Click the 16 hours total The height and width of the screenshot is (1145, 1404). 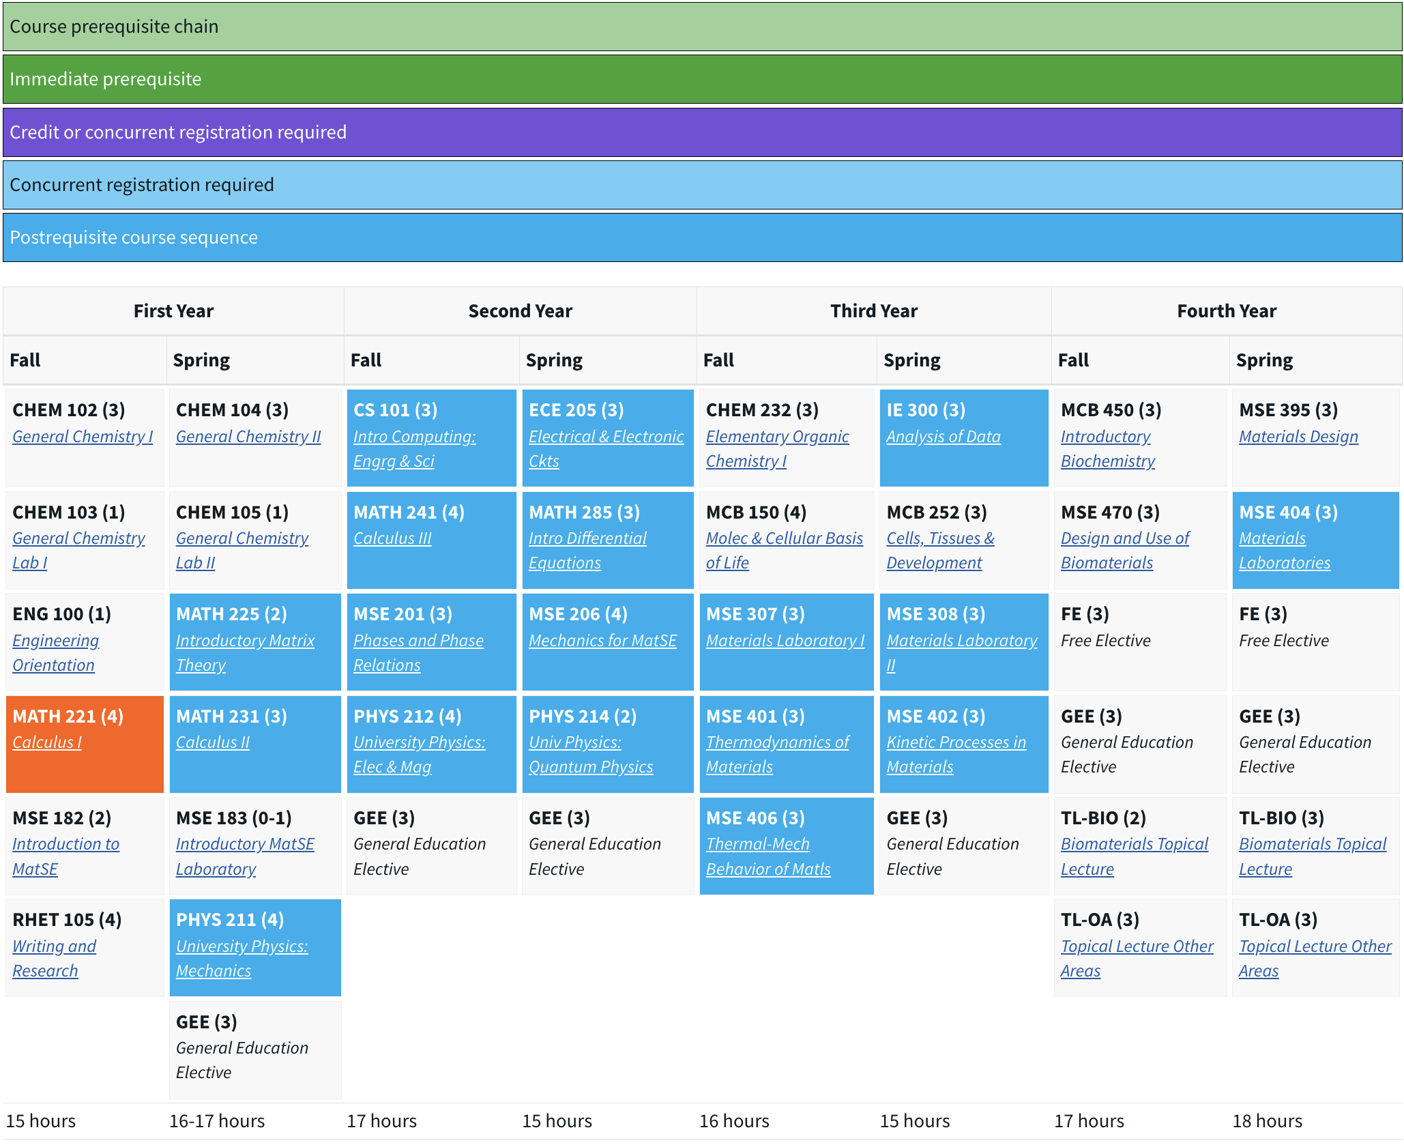coord(734,1121)
